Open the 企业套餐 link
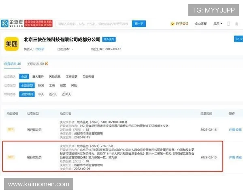 pyautogui.click(x=201, y=24)
